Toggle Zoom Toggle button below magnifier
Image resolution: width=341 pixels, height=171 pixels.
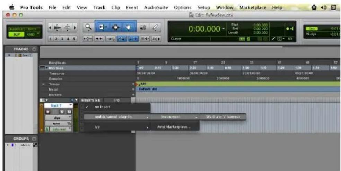pos(88,39)
